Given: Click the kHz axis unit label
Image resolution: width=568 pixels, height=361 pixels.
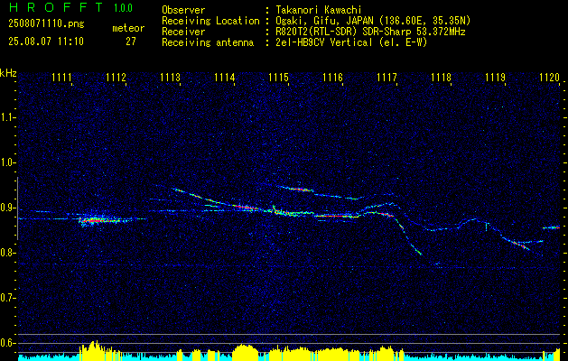Looking at the screenshot, I should [8, 73].
